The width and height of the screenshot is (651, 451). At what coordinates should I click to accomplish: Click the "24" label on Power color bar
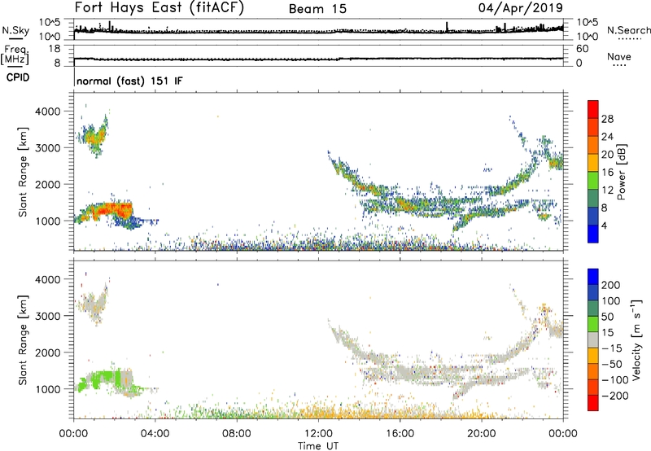(607, 137)
